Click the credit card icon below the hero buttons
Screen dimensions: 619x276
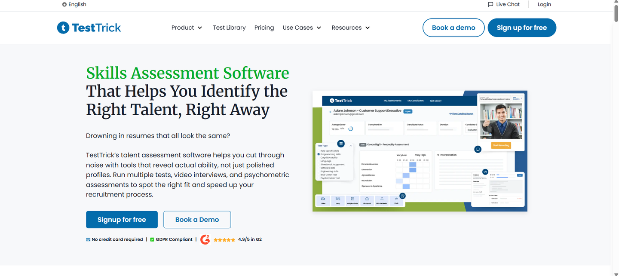tap(88, 239)
